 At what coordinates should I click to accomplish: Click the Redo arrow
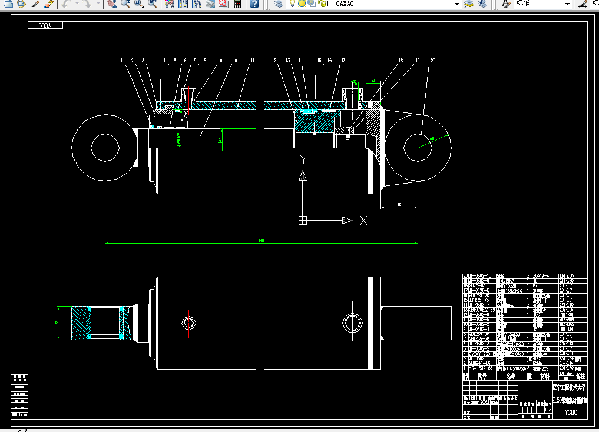(88, 4)
